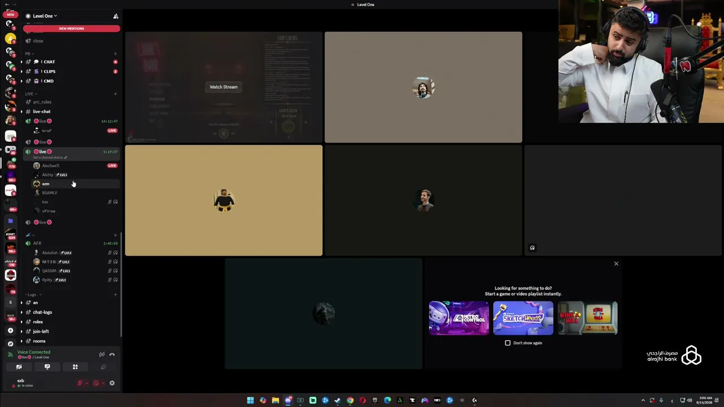Launch the Nitro Control activity
Viewport: 724px width, 407px height.
click(x=459, y=318)
